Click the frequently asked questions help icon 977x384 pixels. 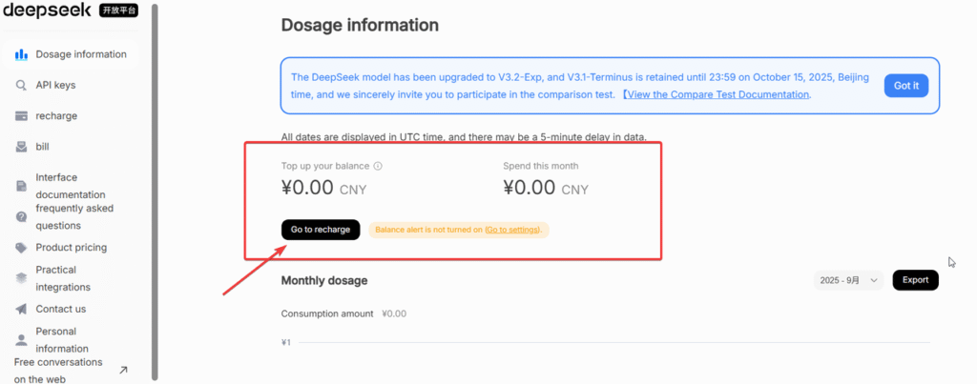tap(21, 217)
